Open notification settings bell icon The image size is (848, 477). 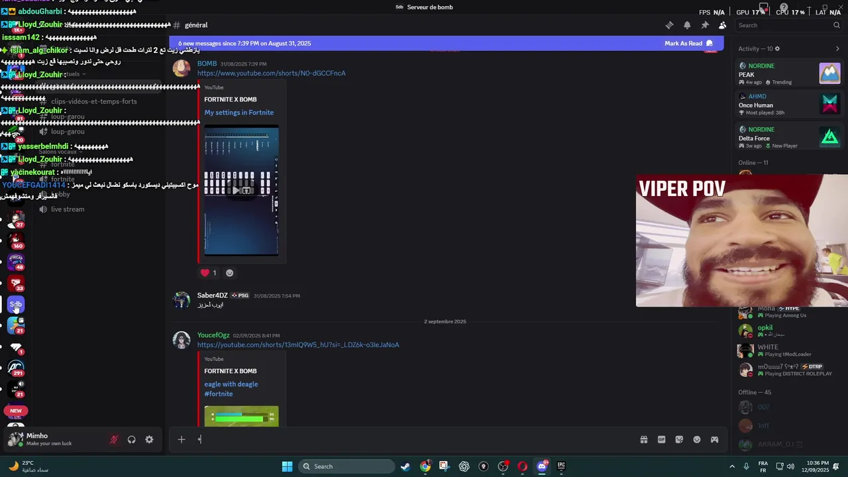(x=687, y=25)
